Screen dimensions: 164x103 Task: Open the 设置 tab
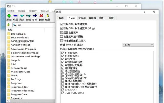[101, 18]
